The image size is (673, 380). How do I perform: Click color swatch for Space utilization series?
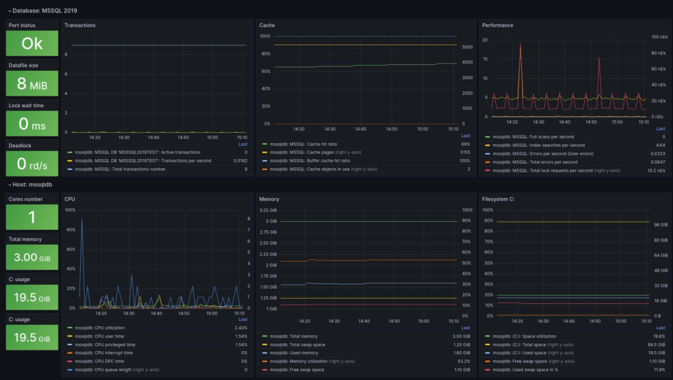pyautogui.click(x=487, y=336)
